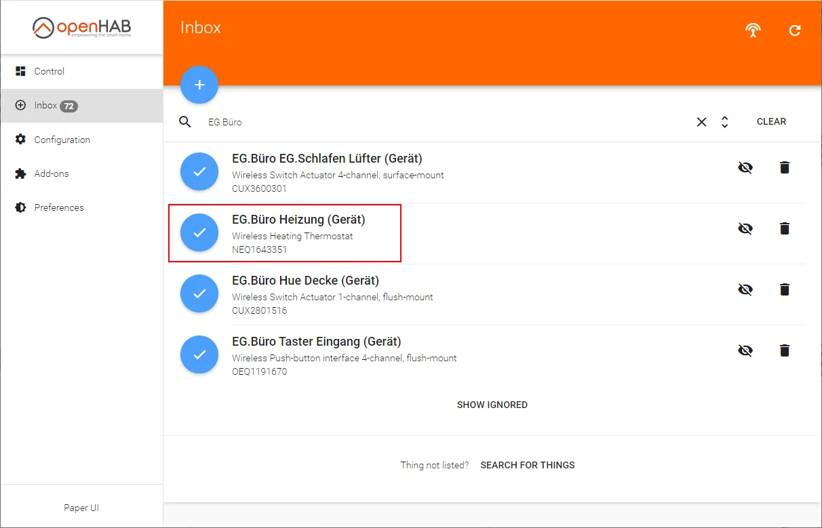The width and height of the screenshot is (822, 528).
Task: Select the EG.Büro Heizung (Gerät) title
Action: click(x=298, y=220)
